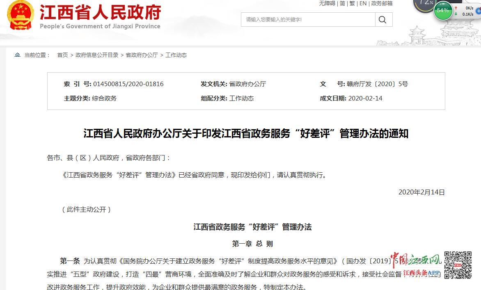
Task: Switch to traditional Chinese with 繁
Action: click(x=352, y=3)
